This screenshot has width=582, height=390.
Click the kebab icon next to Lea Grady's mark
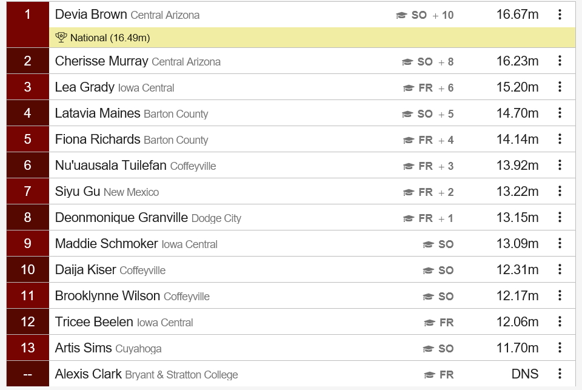coord(559,87)
